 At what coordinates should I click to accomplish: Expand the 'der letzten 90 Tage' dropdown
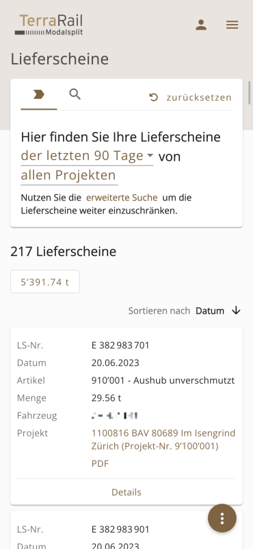tap(87, 156)
